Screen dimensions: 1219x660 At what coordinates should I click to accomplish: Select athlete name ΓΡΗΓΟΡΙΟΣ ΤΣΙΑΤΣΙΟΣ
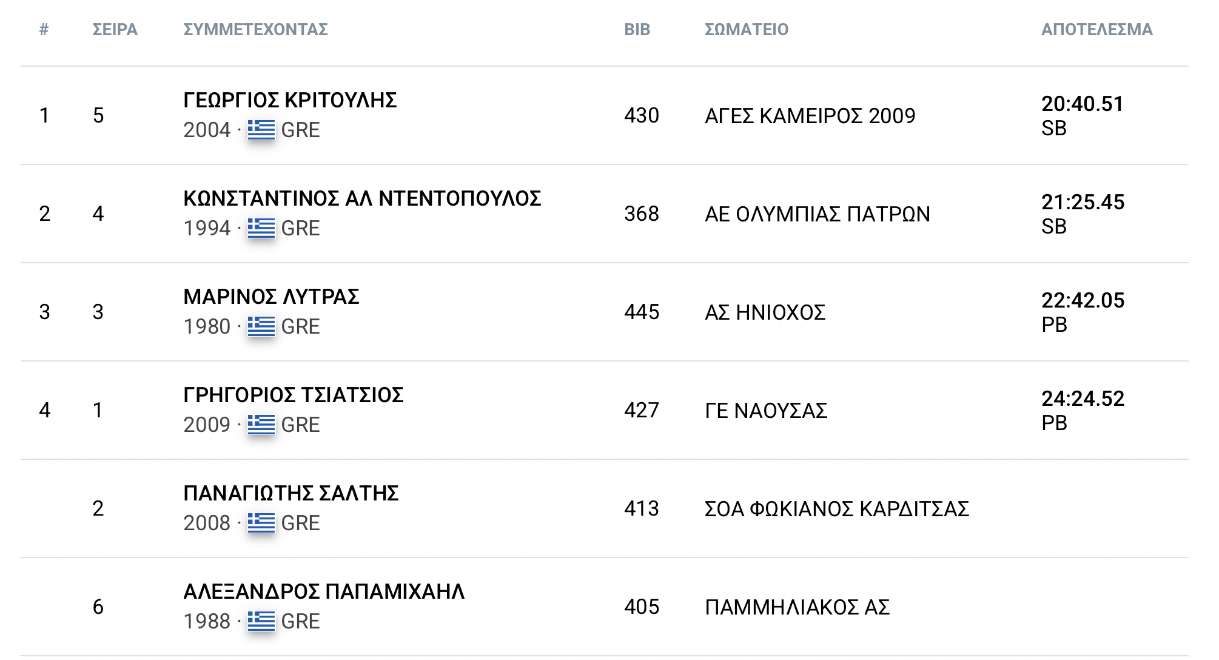pyautogui.click(x=294, y=395)
